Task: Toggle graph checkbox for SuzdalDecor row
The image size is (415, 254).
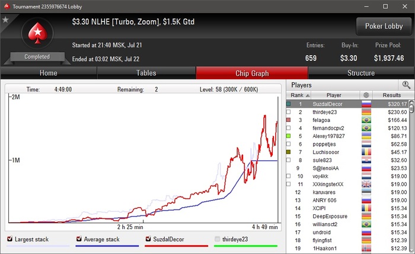Action: coord(289,104)
